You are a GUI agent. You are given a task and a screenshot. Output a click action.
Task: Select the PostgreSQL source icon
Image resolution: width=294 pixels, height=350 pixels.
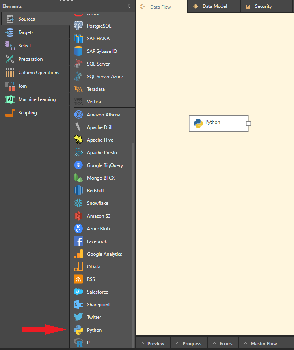(78, 26)
